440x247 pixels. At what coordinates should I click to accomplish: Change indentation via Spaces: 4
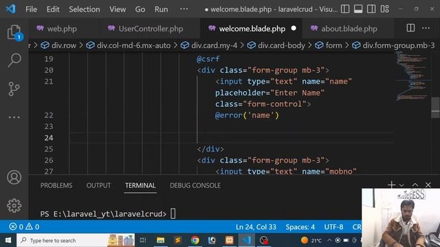[300, 227]
